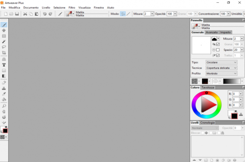
Task: Open the brush tip shape dropdown
Action: click(218, 38)
